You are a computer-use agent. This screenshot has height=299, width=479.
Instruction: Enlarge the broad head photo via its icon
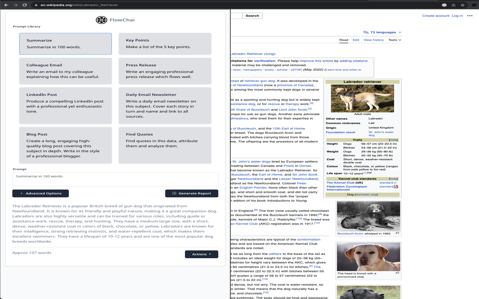(397, 273)
